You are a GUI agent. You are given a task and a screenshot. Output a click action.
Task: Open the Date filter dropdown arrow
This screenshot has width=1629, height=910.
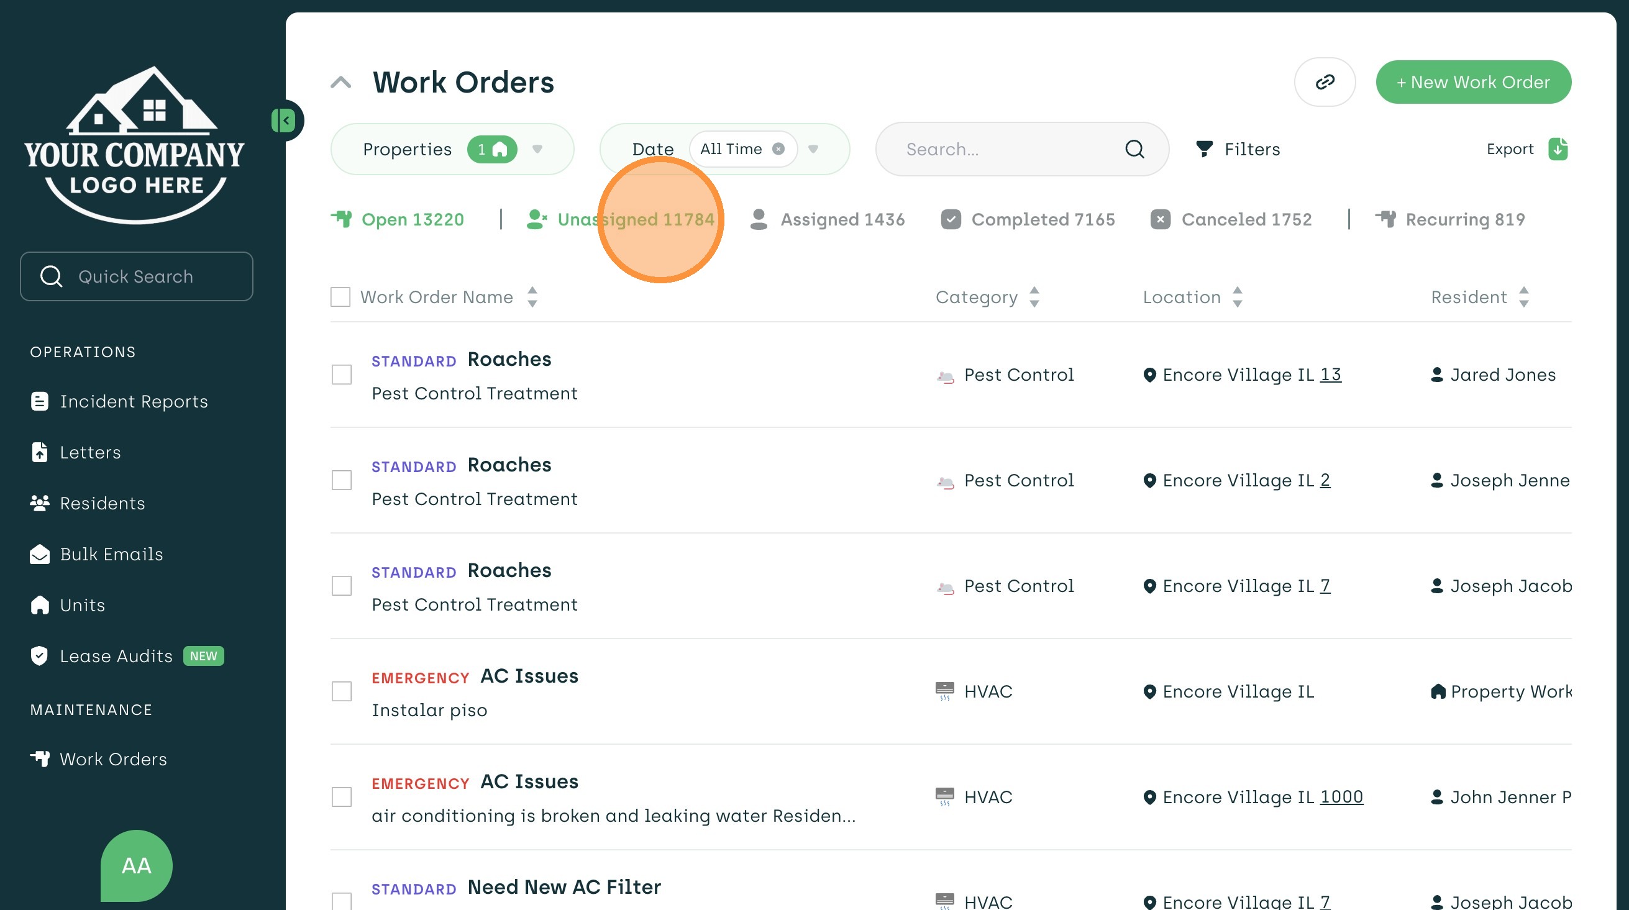[x=813, y=149]
